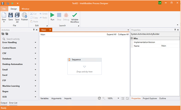Image resolution: width=181 pixels, height=110 pixels.
Task: Click the quick access save icon in title bar
Action: click(3, 3)
